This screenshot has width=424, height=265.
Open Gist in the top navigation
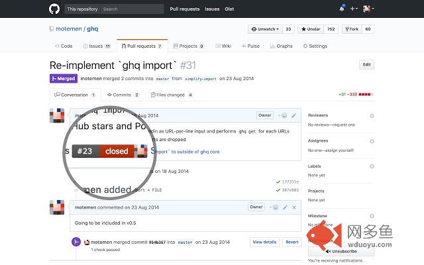(x=229, y=9)
